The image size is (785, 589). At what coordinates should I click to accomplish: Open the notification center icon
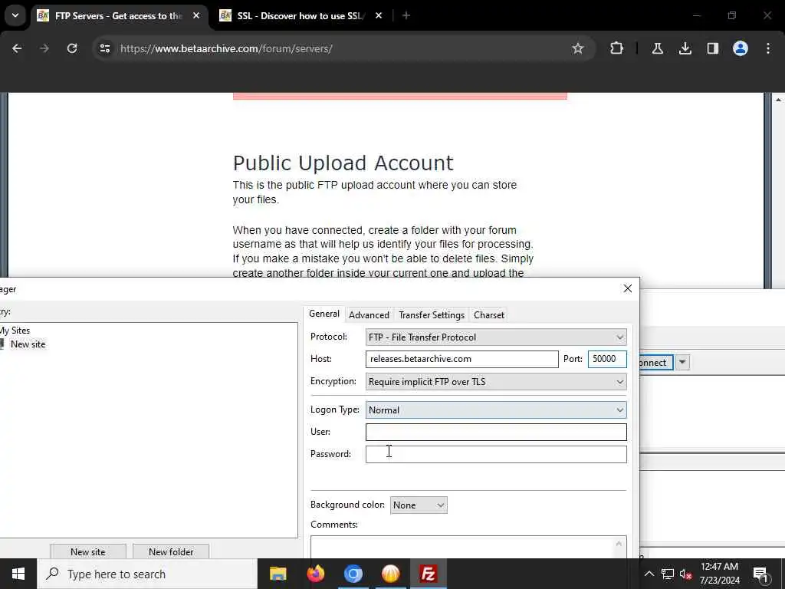[760, 574]
